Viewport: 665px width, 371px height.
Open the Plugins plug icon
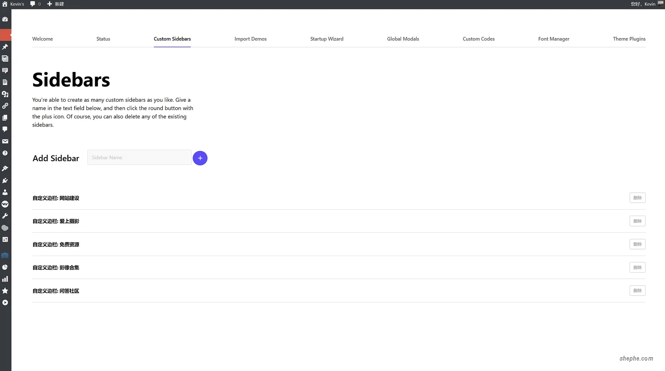coord(5,180)
